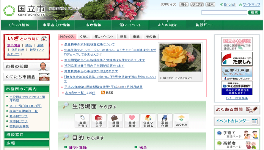The height and width of the screenshot is (150, 264).
Task: Enlarge text size with 拡大 button
Action: (210, 4)
